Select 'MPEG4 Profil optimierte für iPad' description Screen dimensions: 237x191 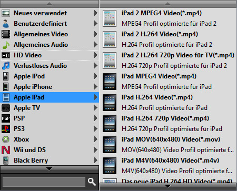point(166,87)
